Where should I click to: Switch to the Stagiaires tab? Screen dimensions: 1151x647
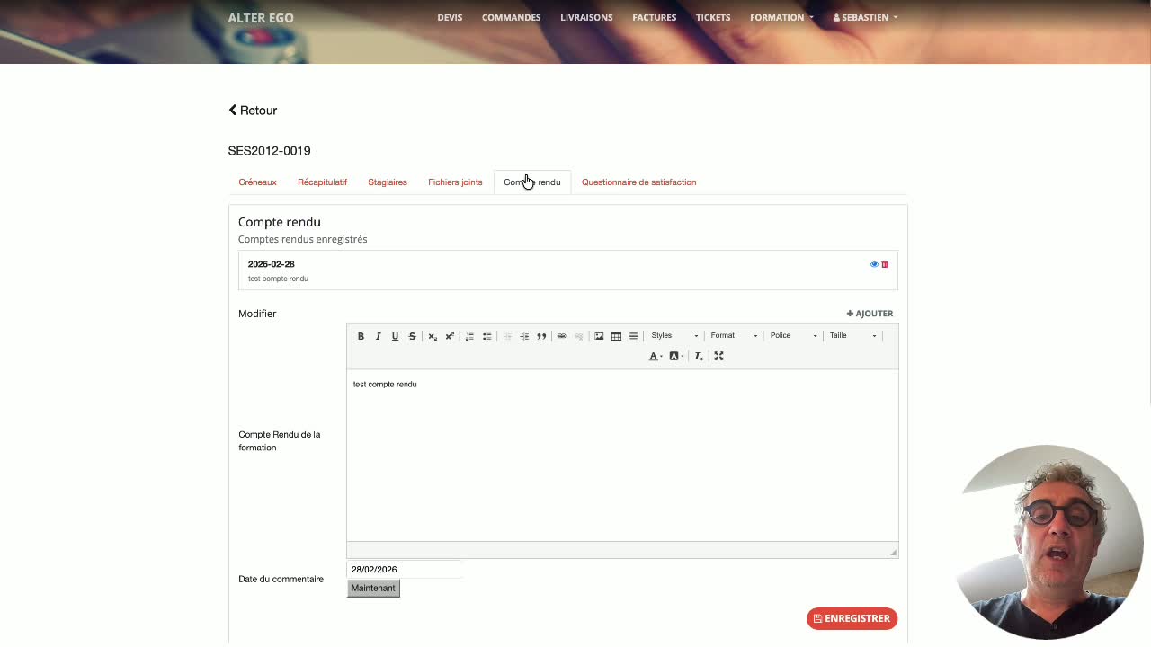388,182
